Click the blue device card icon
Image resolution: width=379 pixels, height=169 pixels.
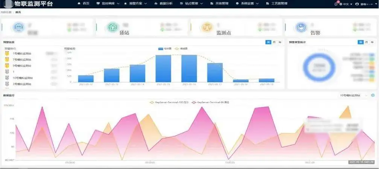[18, 27]
